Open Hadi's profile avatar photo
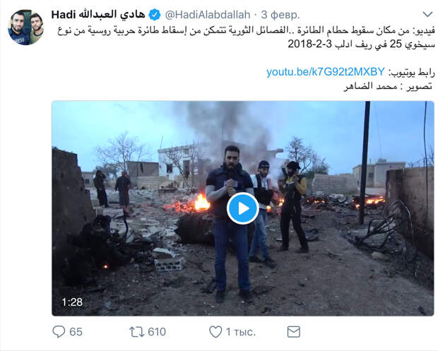The width and height of the screenshot is (438, 351). click(x=26, y=27)
